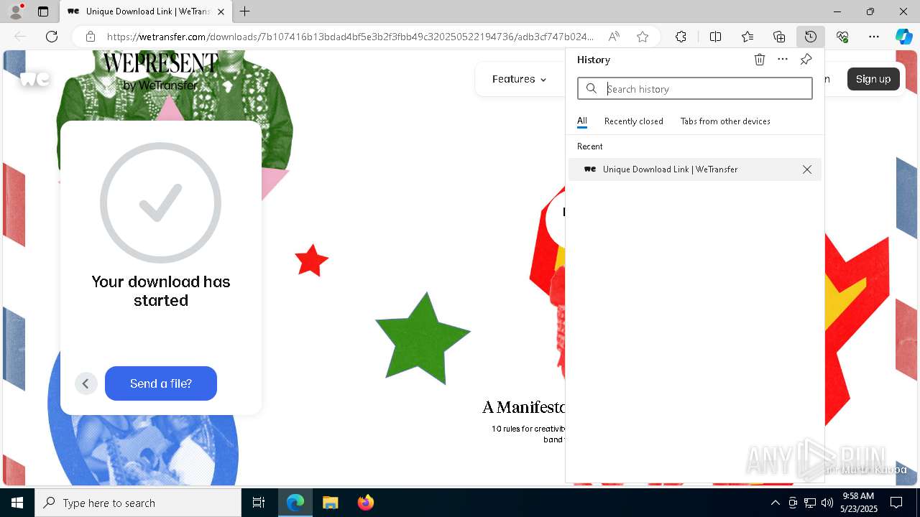Show hidden system tray icons
The height and width of the screenshot is (517, 920).
click(x=775, y=503)
